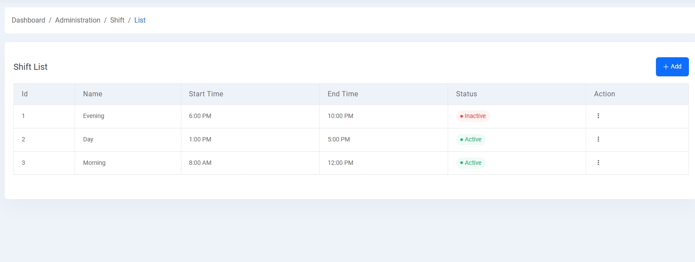Open actions menu for the Evening shift

598,116
